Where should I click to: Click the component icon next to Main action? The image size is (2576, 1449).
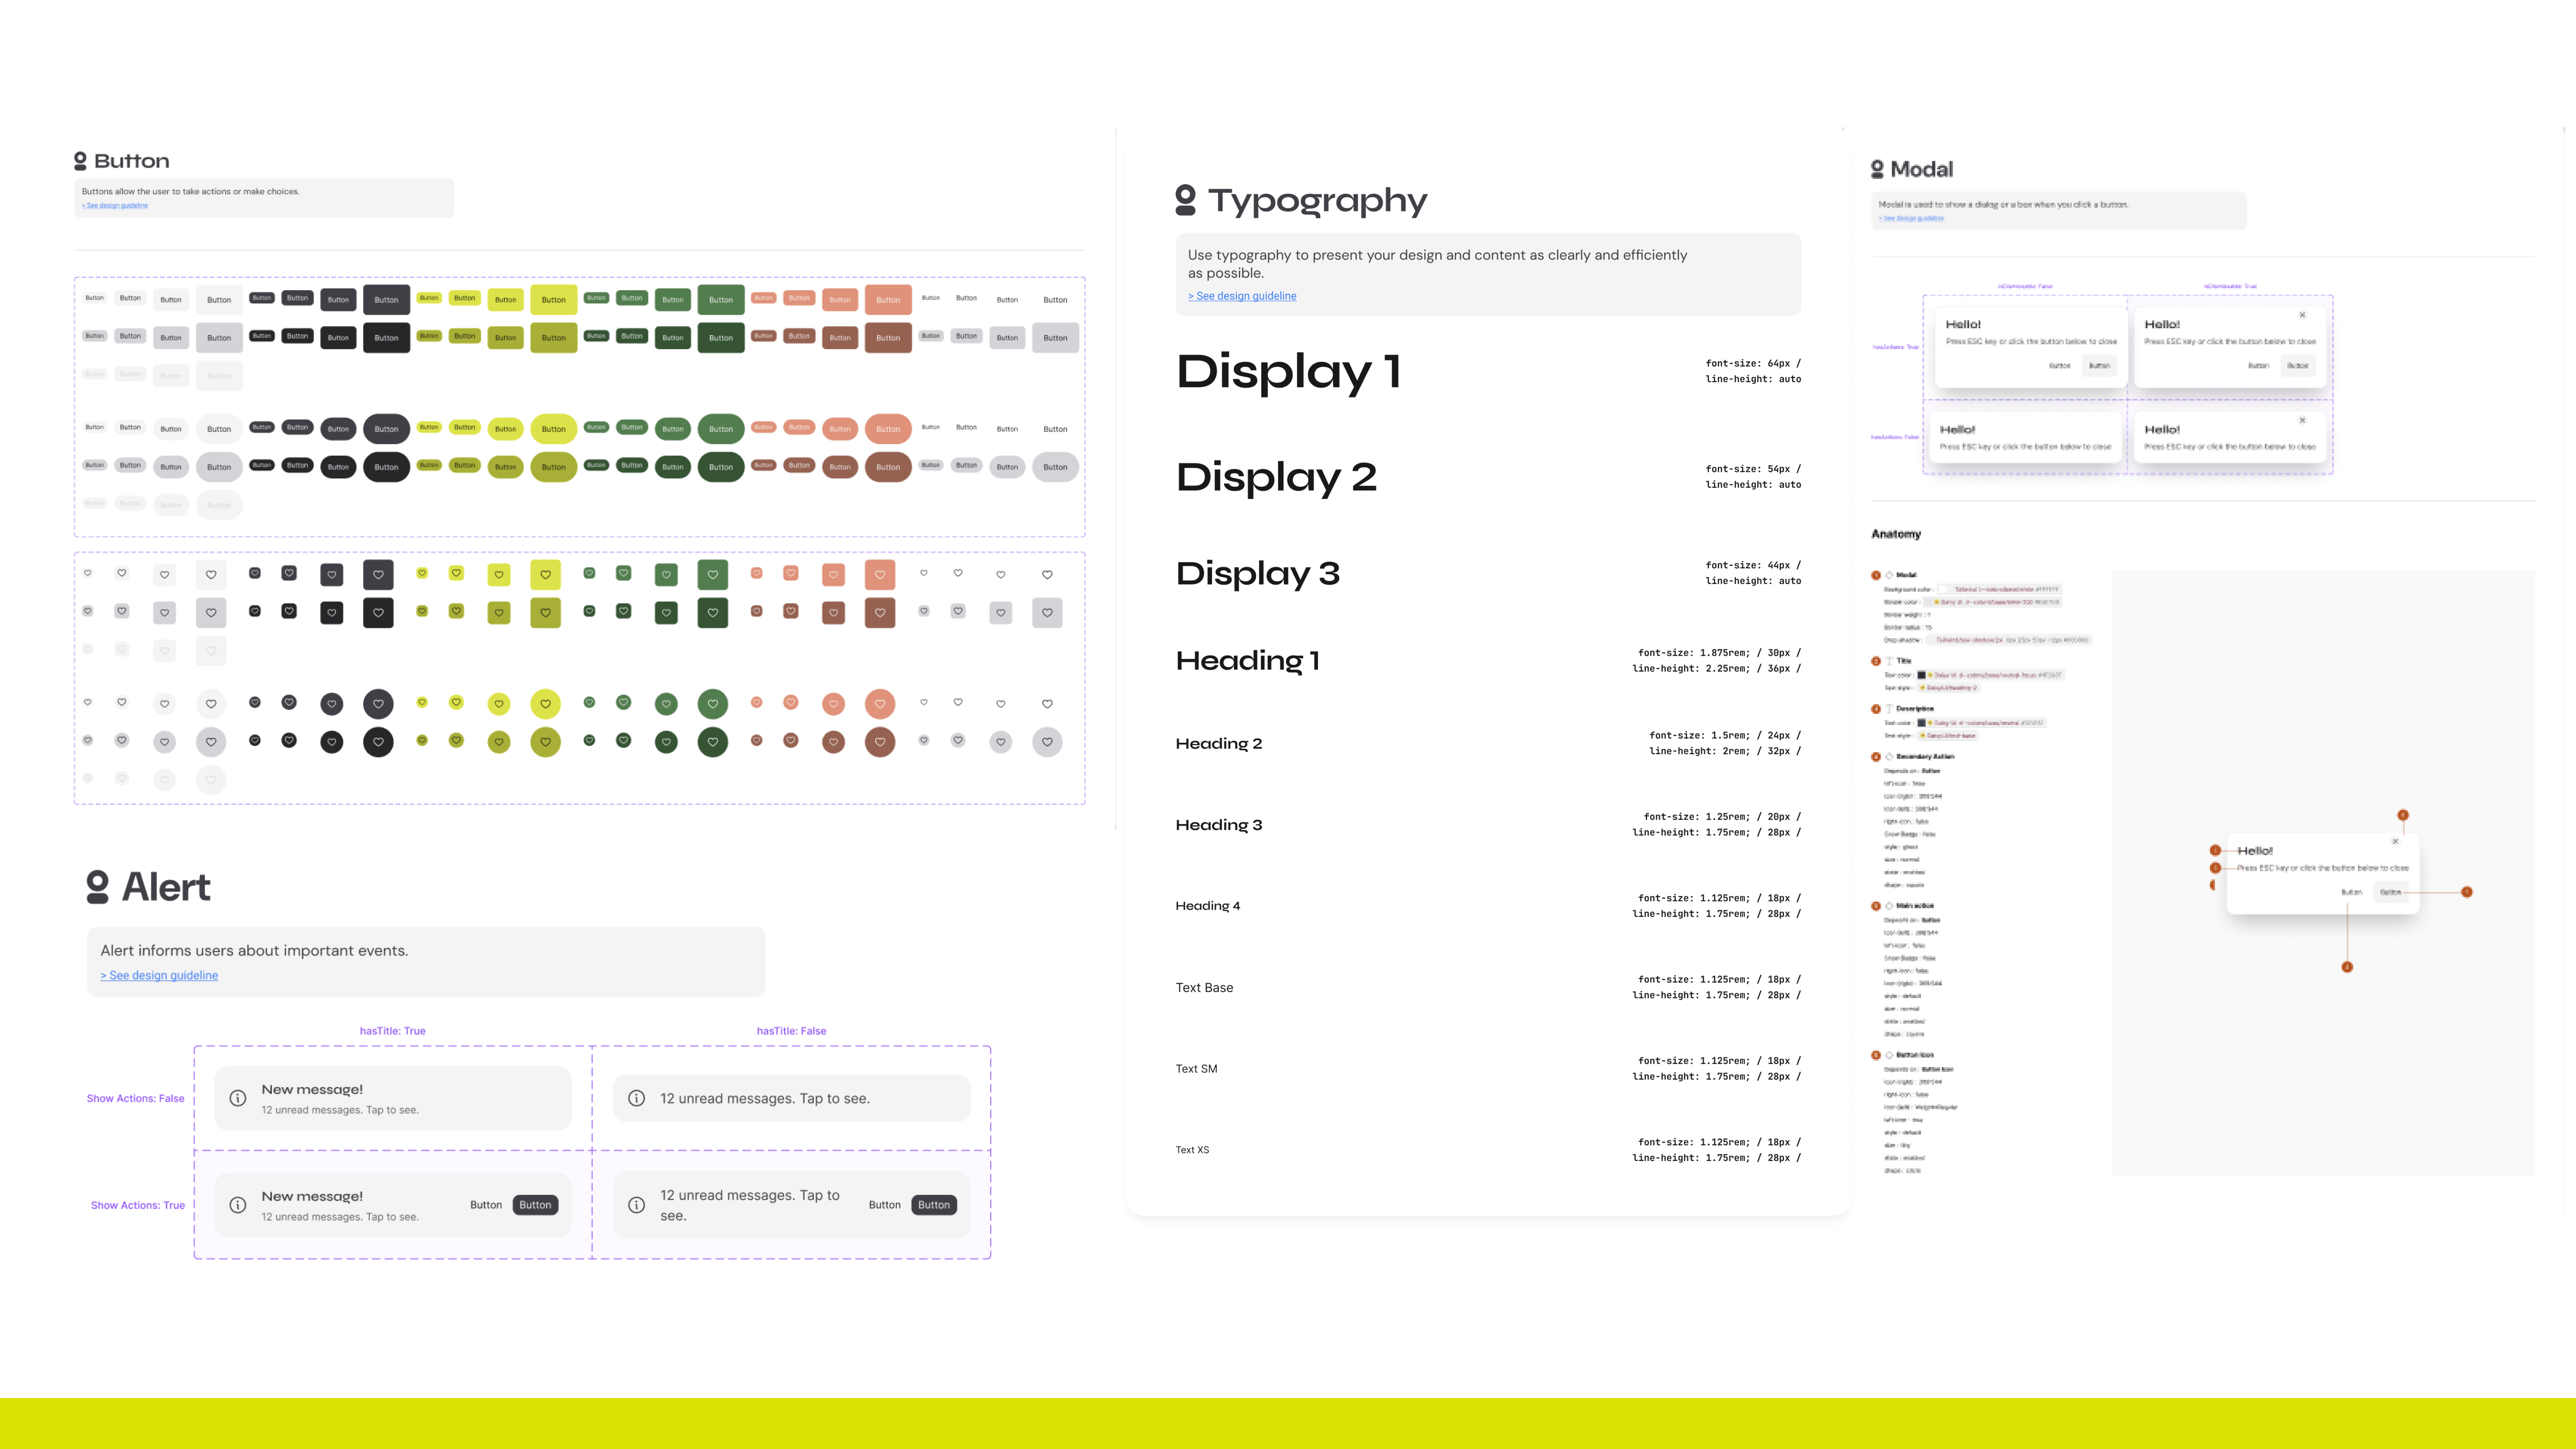click(x=1889, y=905)
